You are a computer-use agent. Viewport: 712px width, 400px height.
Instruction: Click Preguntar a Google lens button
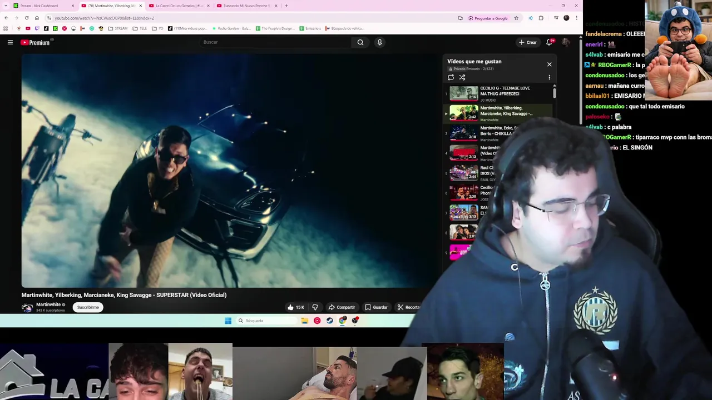click(488, 18)
